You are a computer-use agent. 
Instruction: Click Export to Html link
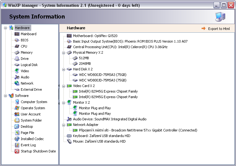point(219,29)
